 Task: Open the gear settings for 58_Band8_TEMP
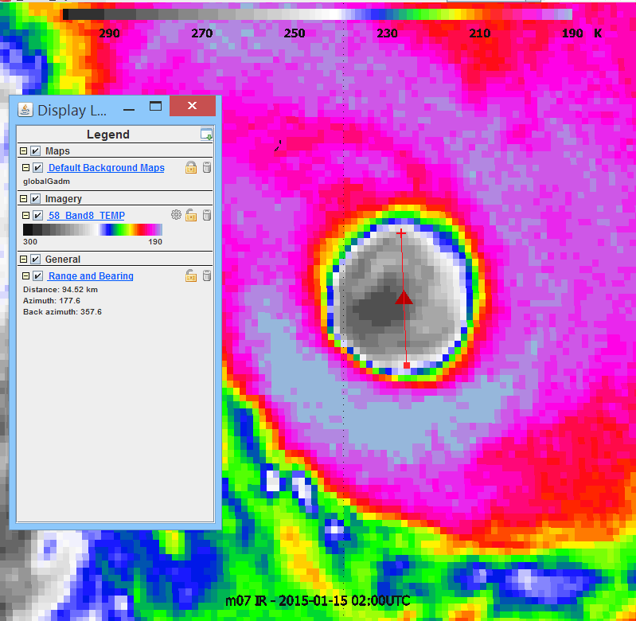176,215
